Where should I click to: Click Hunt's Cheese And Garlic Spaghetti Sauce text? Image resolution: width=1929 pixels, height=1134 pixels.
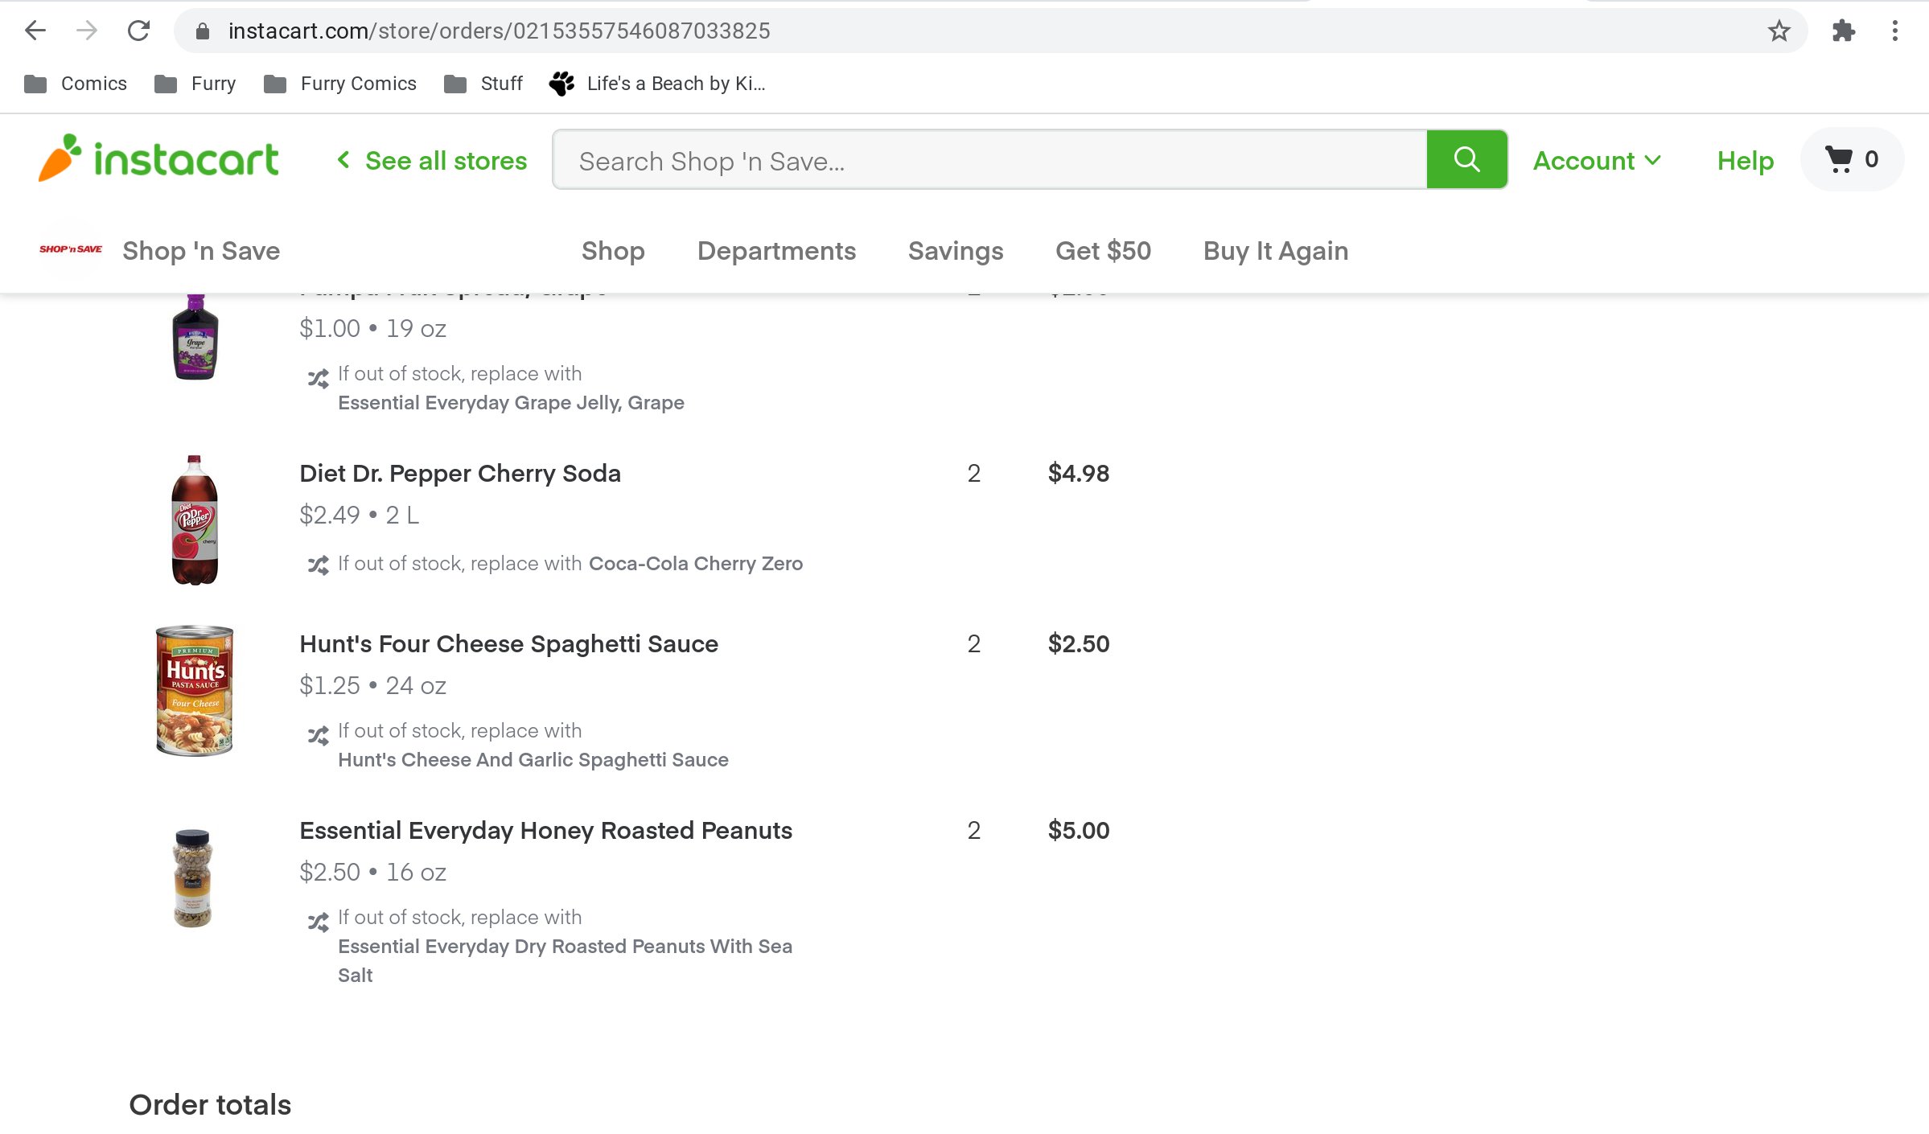(533, 759)
